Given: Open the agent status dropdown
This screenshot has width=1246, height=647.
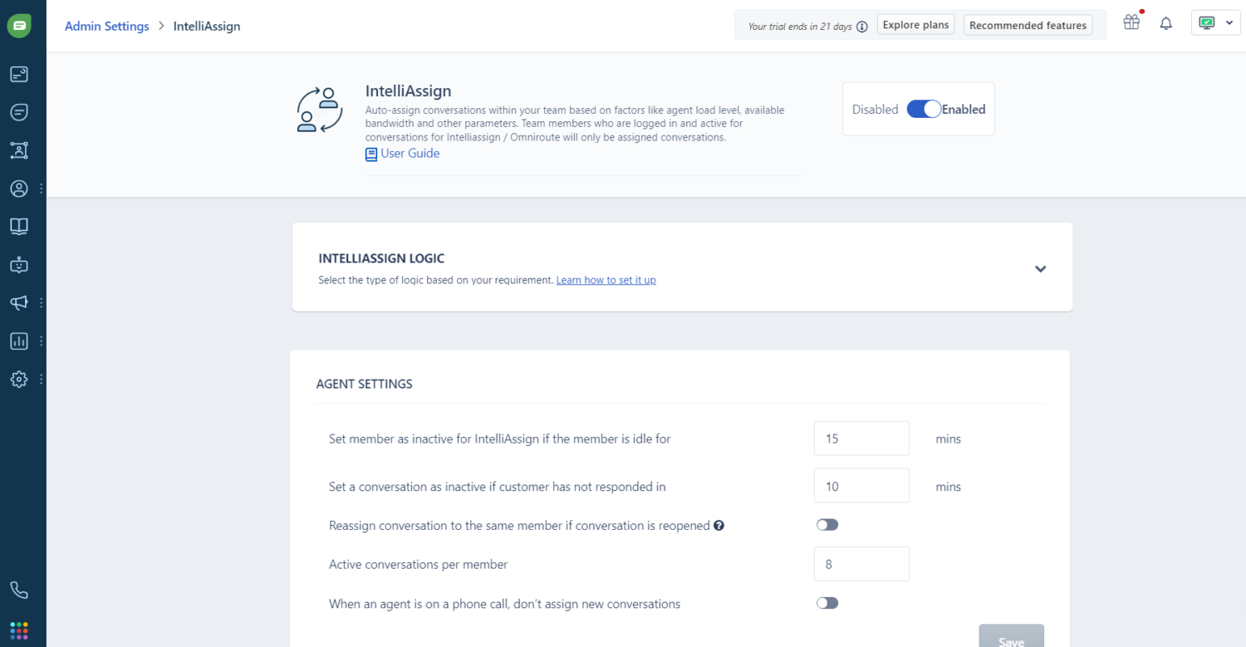Looking at the screenshot, I should point(1216,23).
